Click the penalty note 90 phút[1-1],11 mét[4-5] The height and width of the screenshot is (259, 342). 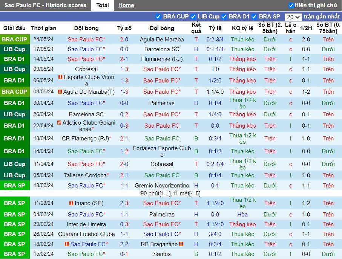(170, 193)
